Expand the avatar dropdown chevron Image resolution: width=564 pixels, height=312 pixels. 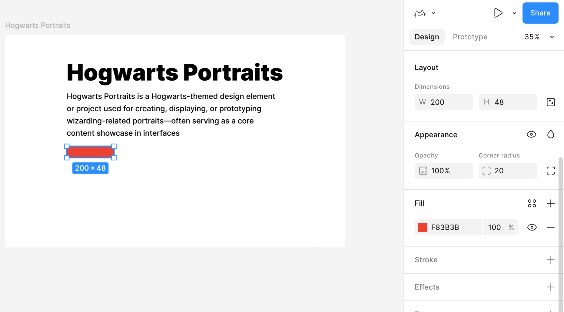(x=433, y=13)
